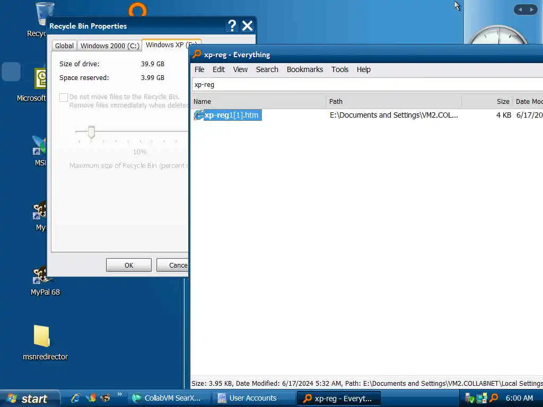Click OK in Recycle Bin Properties
Screen dimensions: 543x407
[129, 265]
